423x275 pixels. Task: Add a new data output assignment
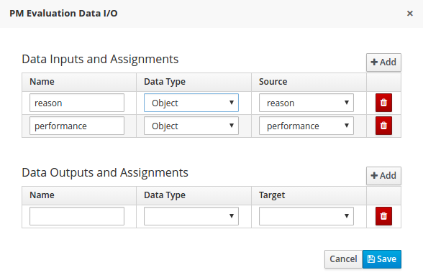tap(383, 176)
